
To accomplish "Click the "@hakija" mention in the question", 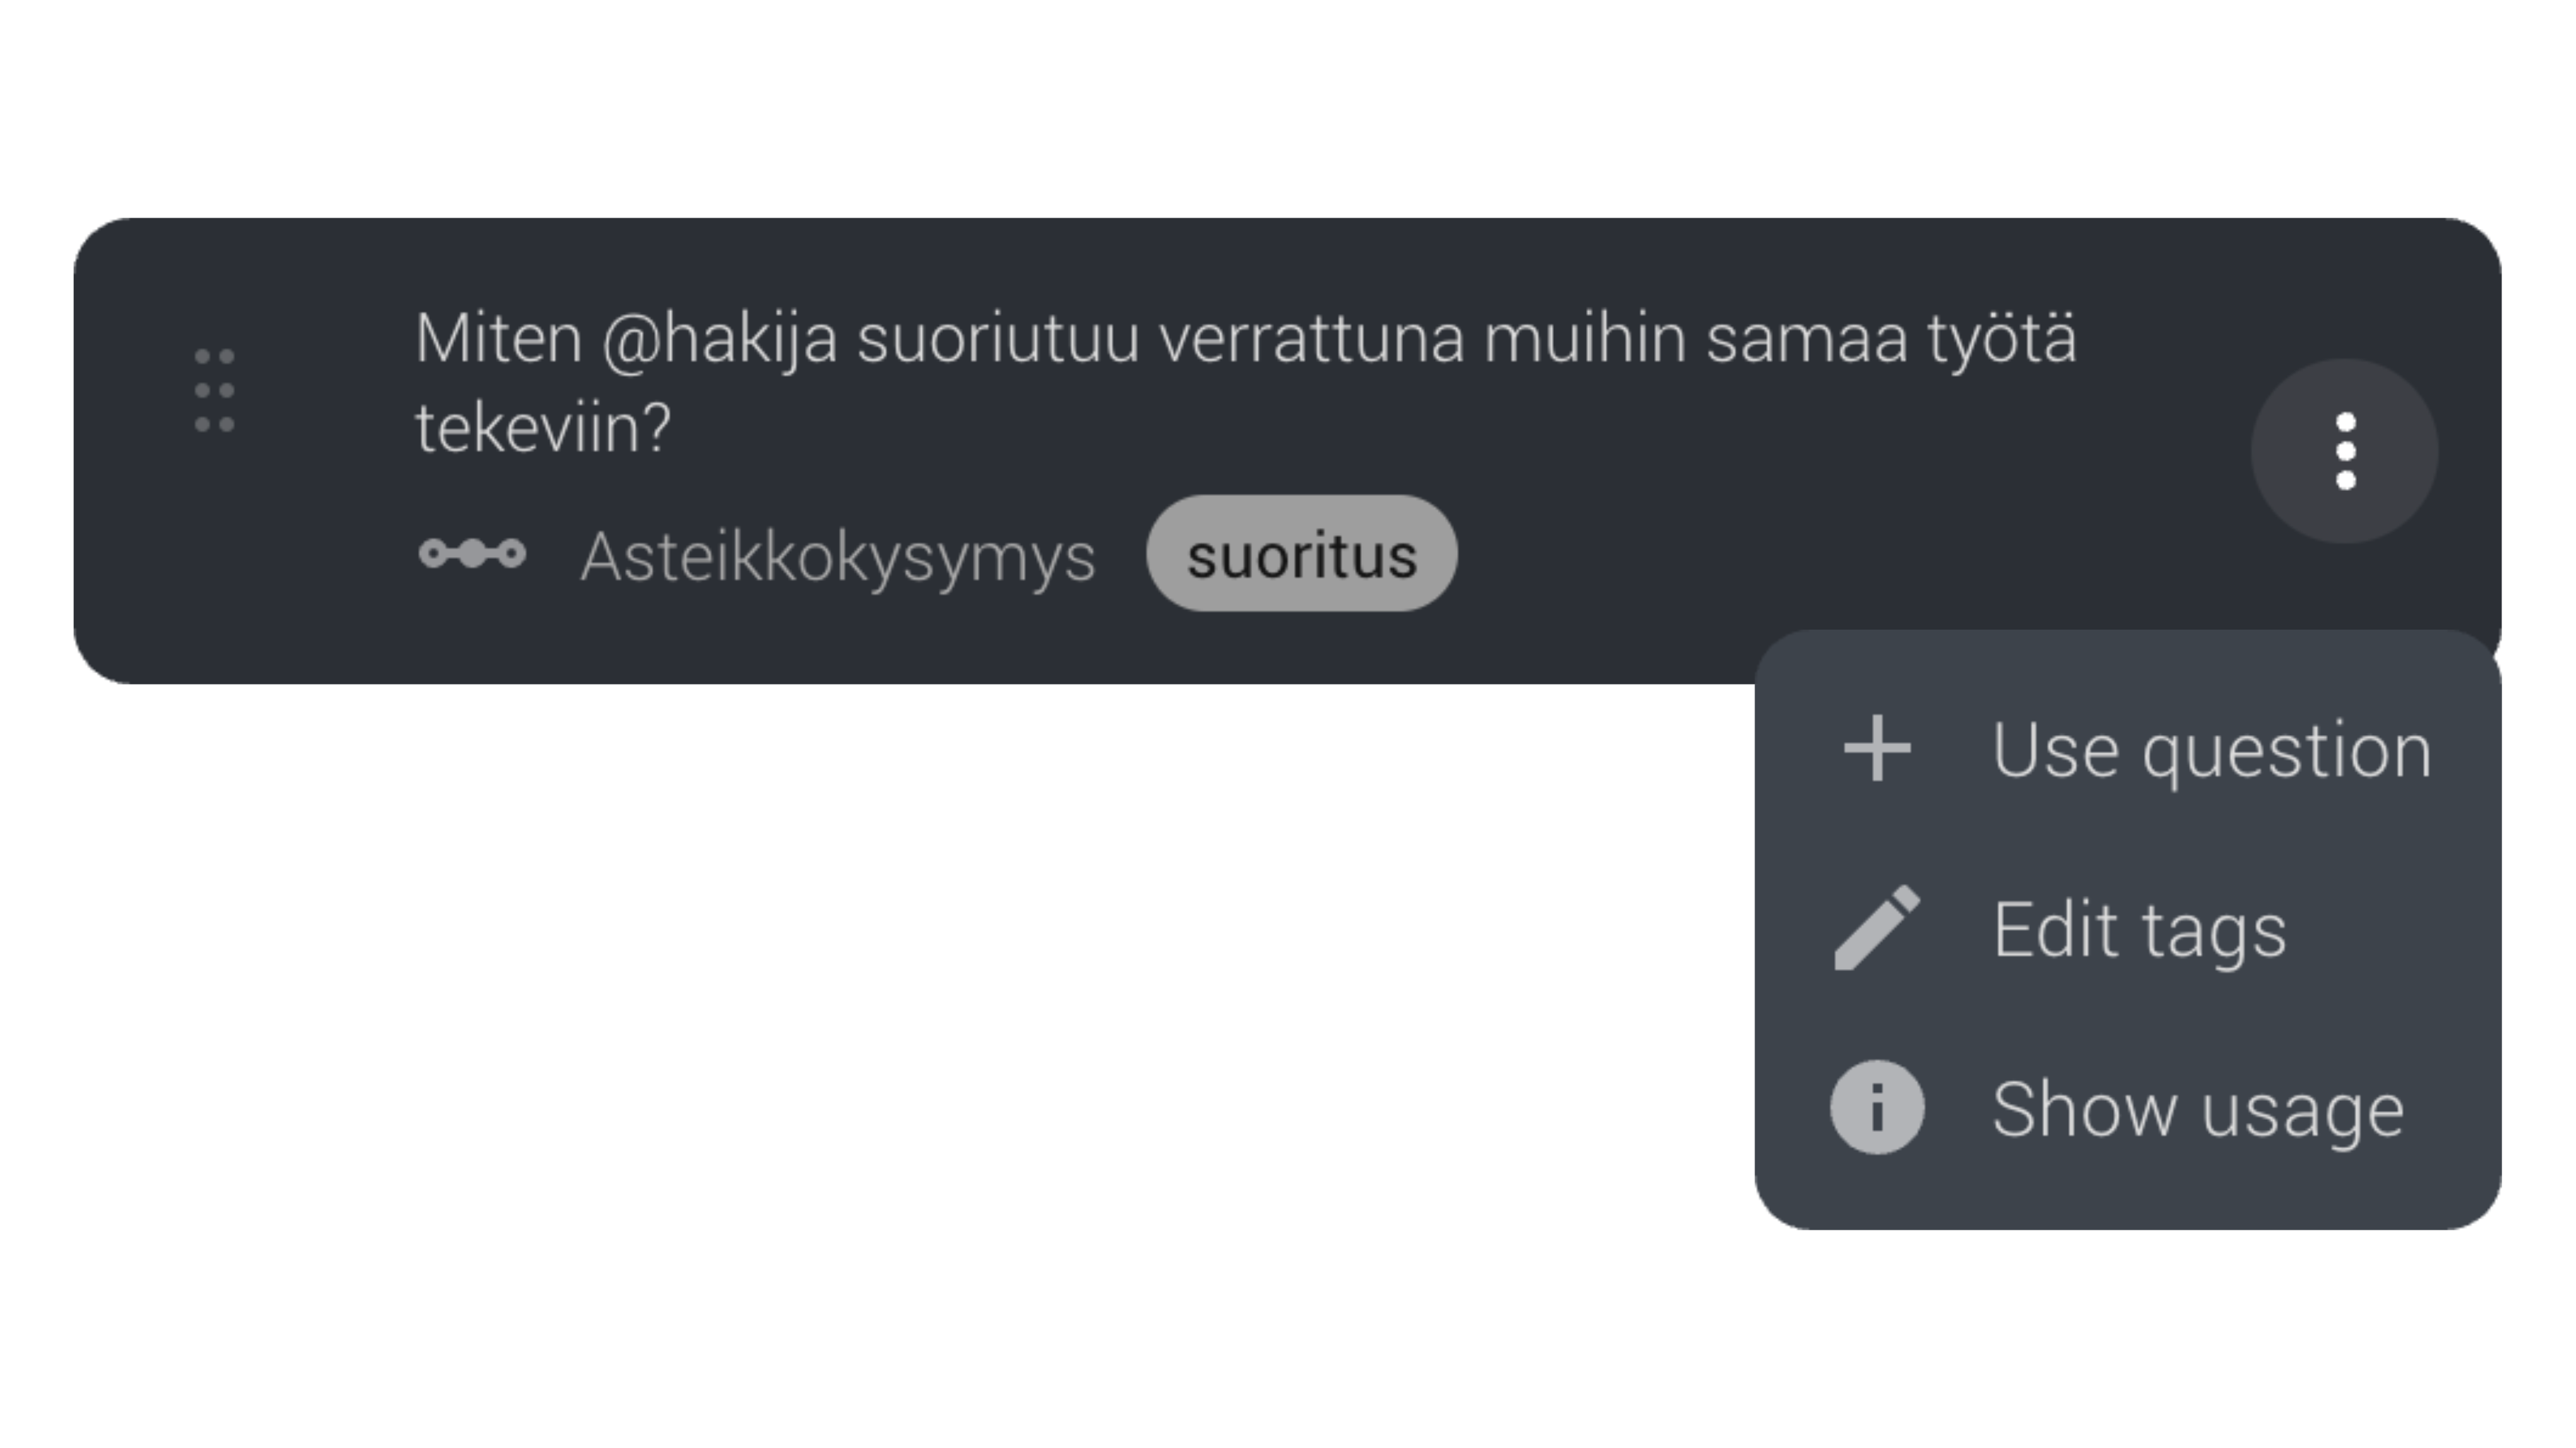I will [x=719, y=340].
